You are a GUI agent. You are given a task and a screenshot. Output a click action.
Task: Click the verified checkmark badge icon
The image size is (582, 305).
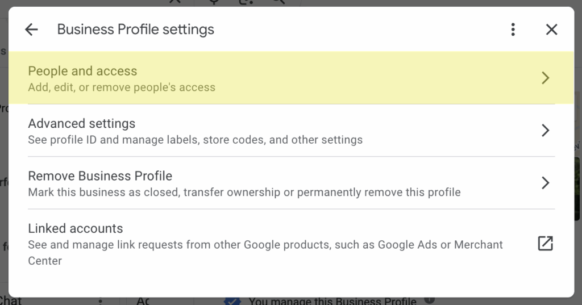pyautogui.click(x=232, y=301)
